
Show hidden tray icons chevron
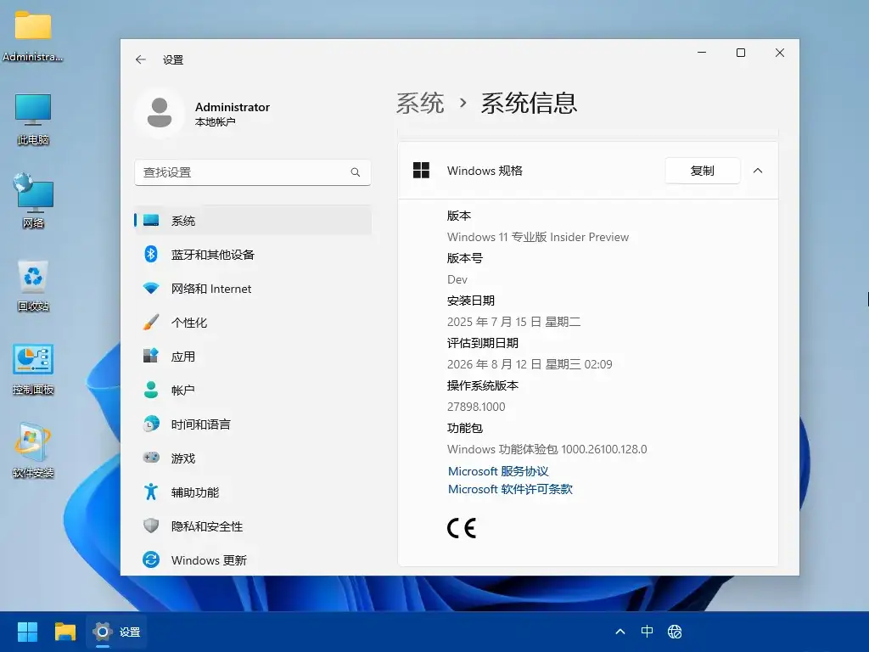point(620,632)
